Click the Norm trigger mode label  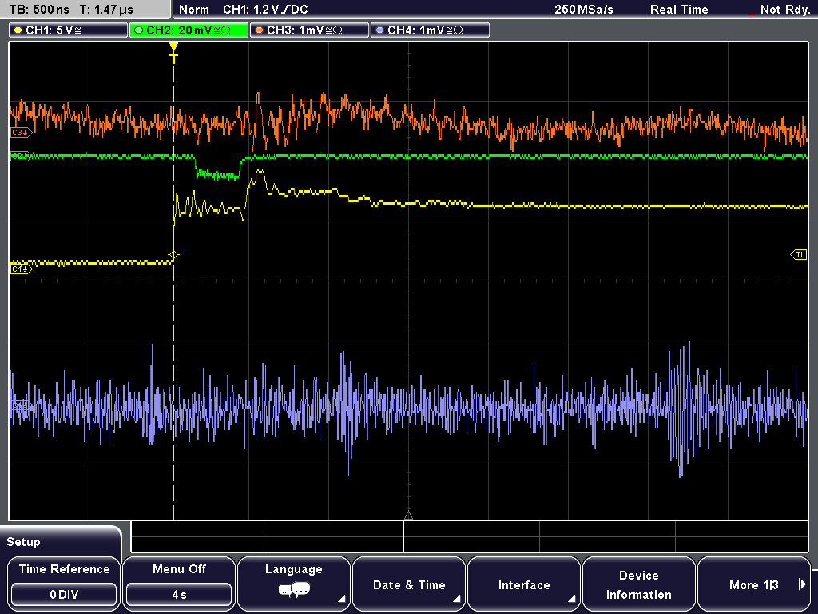[194, 10]
